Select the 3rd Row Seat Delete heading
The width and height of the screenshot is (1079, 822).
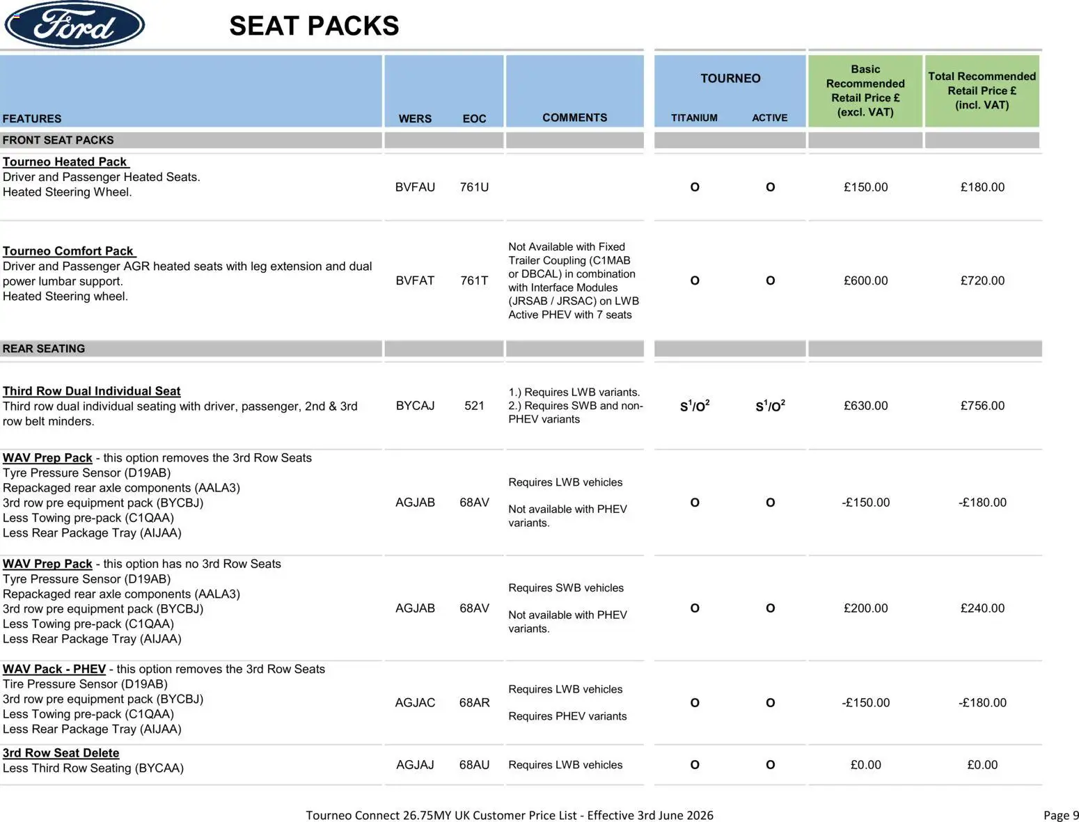[61, 753]
